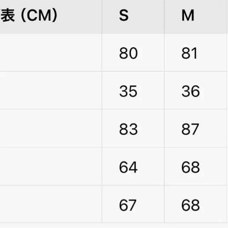Click the cut-off header cell right of M

tap(227, 16)
